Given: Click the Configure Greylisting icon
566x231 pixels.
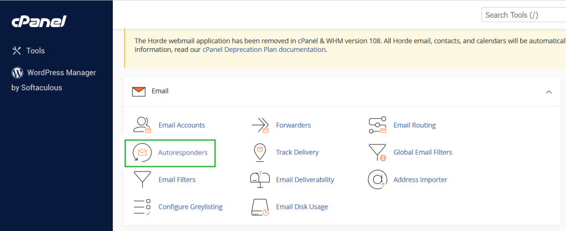Looking at the screenshot, I should click(x=142, y=207).
